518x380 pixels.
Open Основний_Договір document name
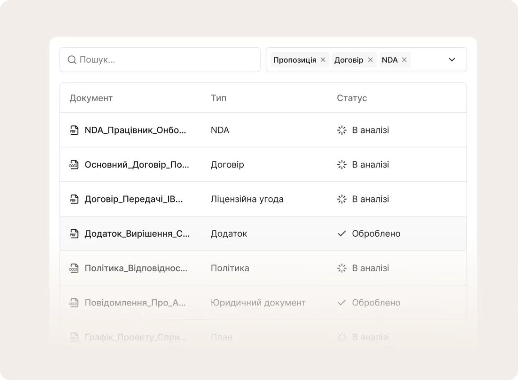(137, 165)
